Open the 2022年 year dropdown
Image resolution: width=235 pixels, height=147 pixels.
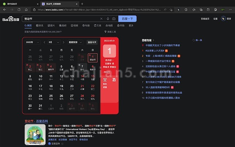(x=32, y=42)
